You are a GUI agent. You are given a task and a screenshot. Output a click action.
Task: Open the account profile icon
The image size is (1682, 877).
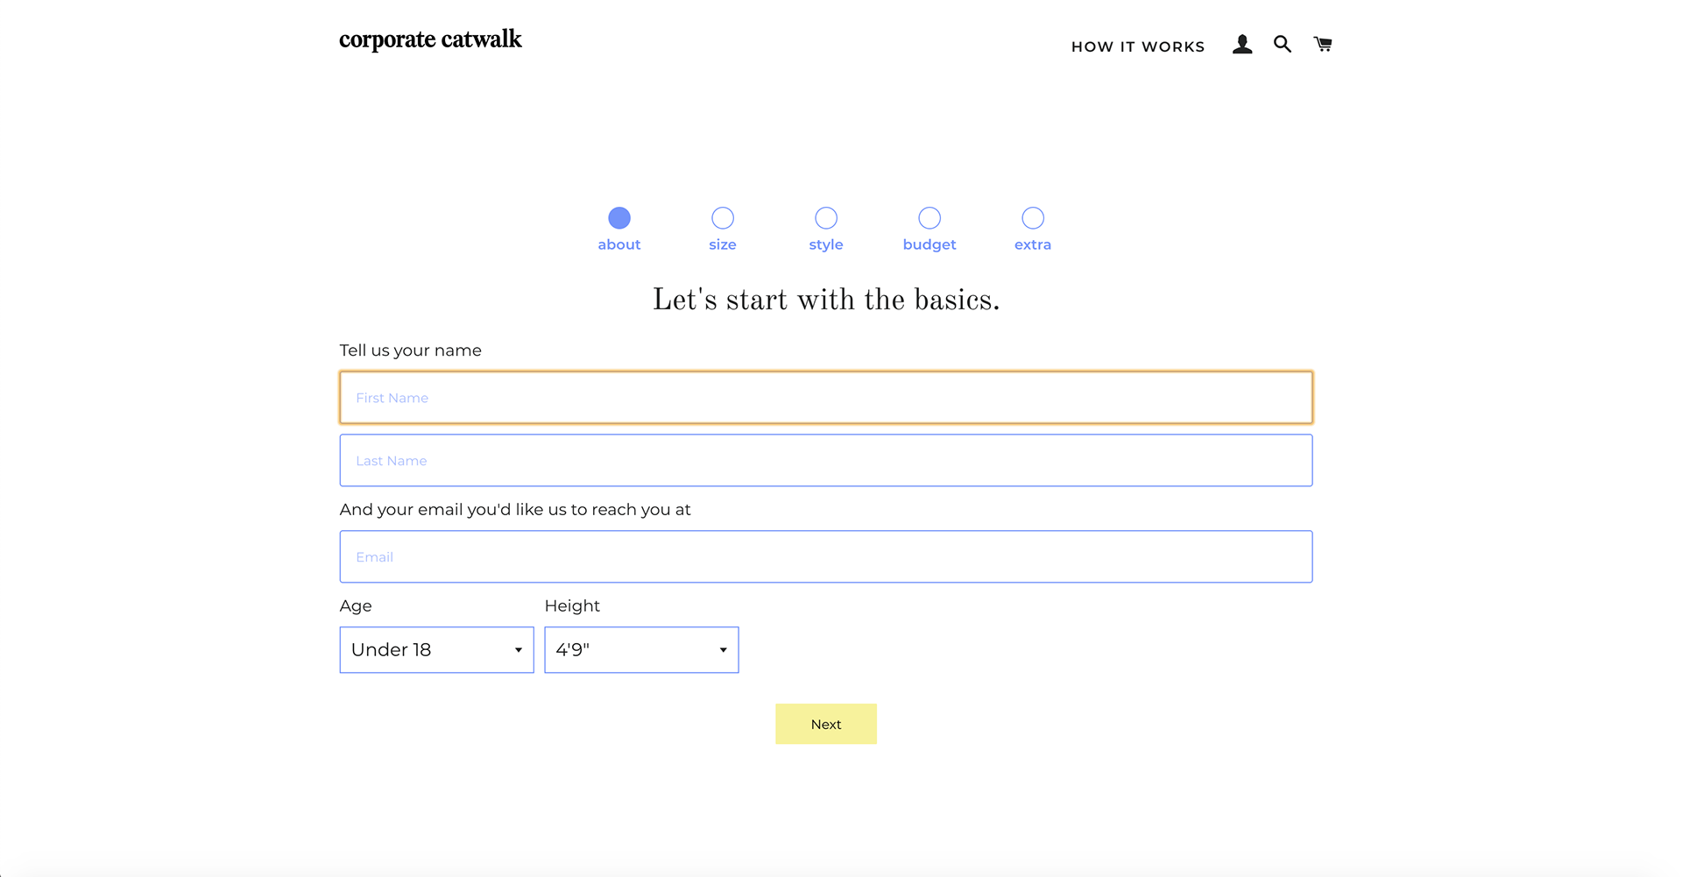(1241, 45)
